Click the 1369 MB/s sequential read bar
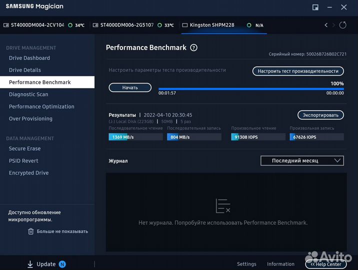 [x=136, y=137]
